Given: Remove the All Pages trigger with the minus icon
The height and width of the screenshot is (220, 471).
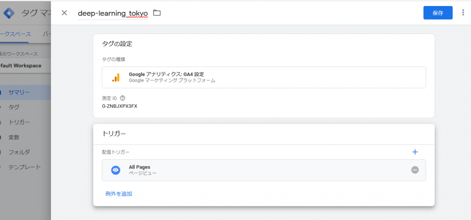Looking at the screenshot, I should click(415, 170).
